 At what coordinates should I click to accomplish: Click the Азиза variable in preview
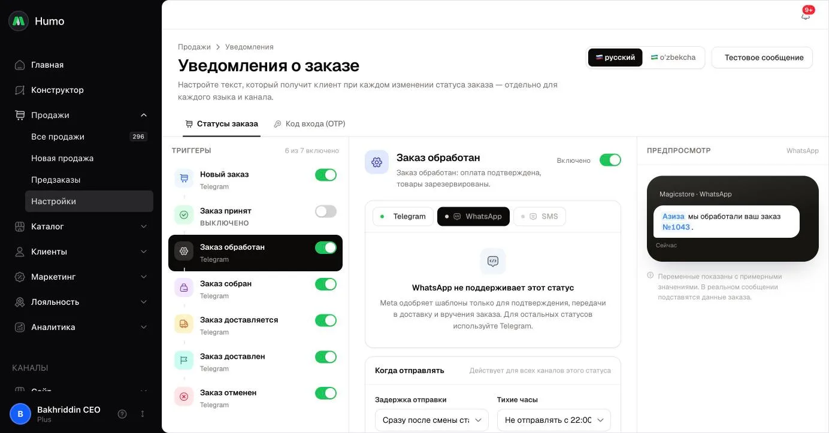(673, 216)
